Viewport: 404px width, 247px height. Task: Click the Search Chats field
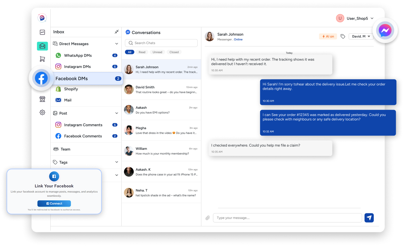[161, 43]
